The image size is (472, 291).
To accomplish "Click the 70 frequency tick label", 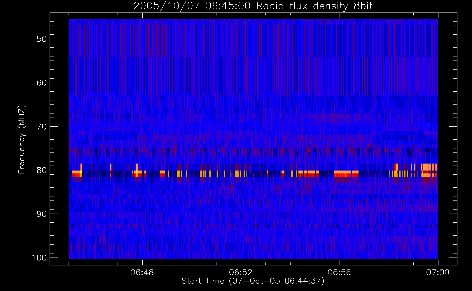I will (42, 127).
